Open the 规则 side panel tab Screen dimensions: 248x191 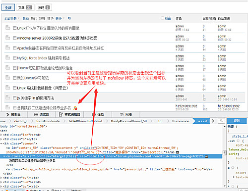[237, 121]
